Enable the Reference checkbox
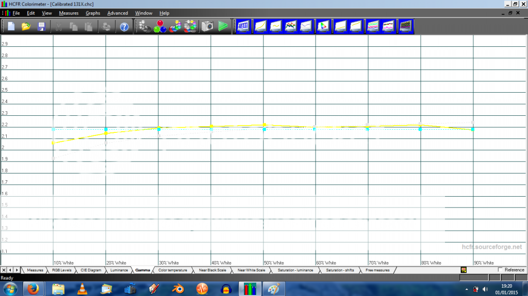This screenshot has width=528, height=296. tap(500, 270)
